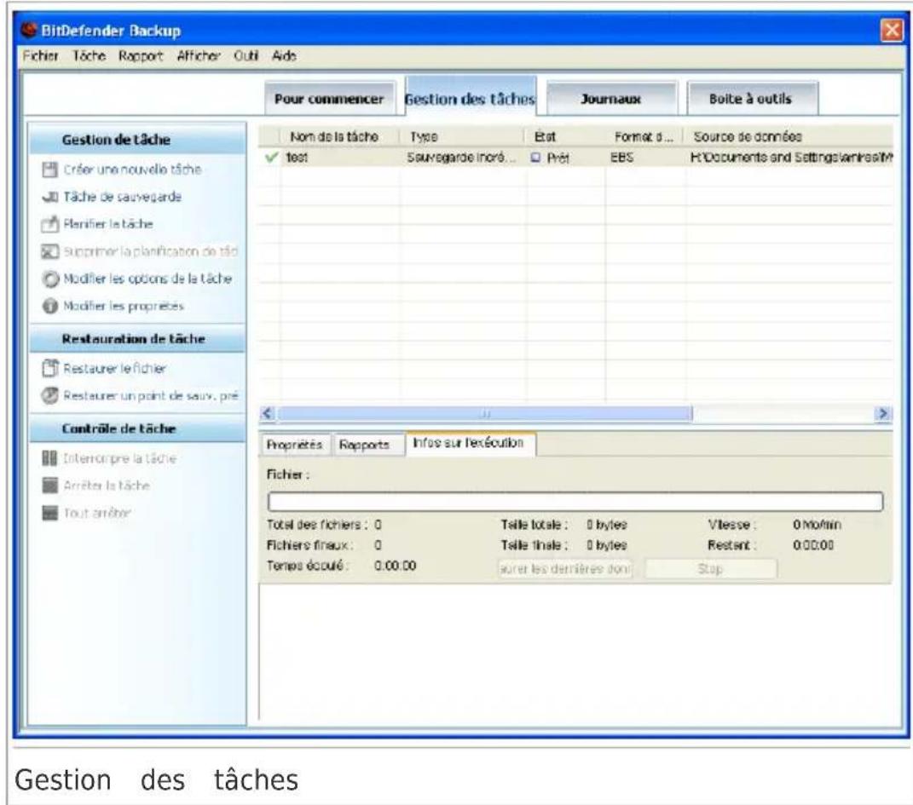Click the Stop button
The height and width of the screenshot is (805, 913).
click(711, 569)
